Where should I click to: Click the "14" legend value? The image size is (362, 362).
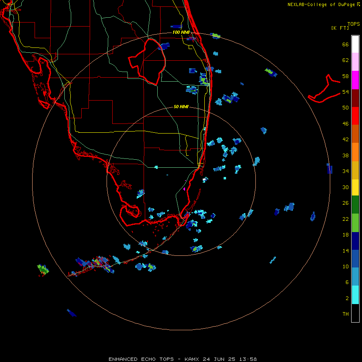click(346, 251)
